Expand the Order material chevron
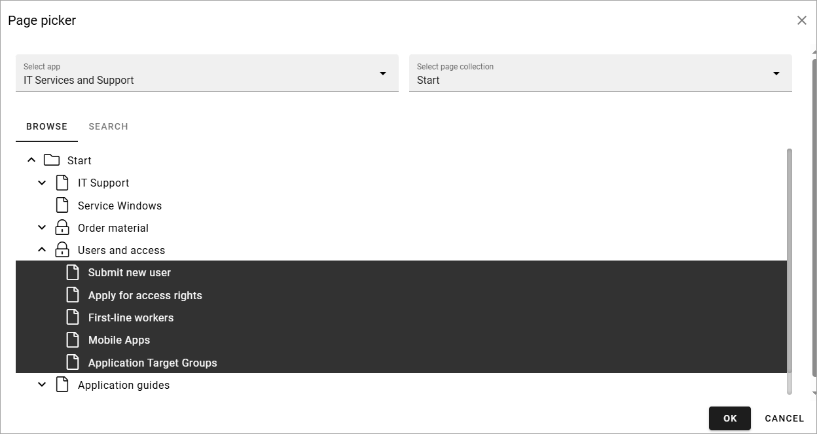This screenshot has width=817, height=434. click(42, 228)
